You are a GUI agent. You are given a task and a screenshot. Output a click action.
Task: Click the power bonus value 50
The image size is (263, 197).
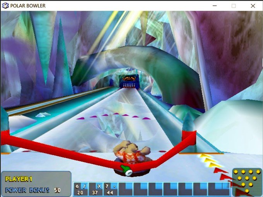tap(57, 190)
